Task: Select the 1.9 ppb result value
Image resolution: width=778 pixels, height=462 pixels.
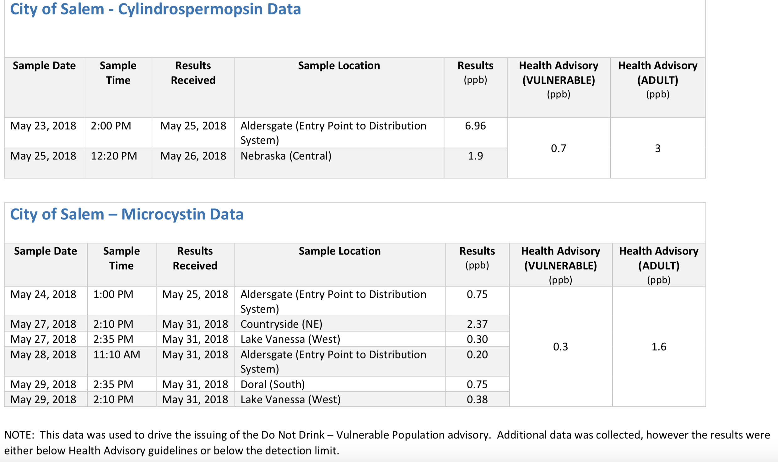Action: tap(475, 156)
